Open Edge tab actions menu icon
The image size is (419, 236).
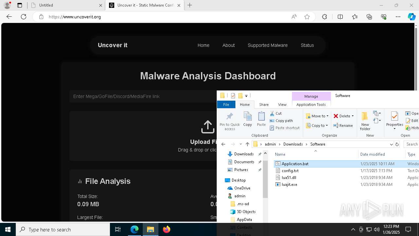click(20, 5)
